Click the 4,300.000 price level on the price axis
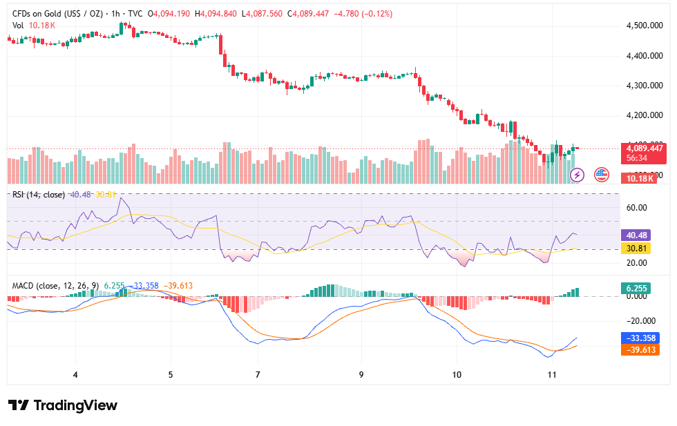Screen dimensions: 677x426 tap(645, 86)
